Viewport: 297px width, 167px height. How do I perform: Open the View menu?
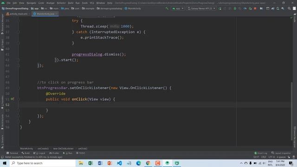[x=21, y=3]
